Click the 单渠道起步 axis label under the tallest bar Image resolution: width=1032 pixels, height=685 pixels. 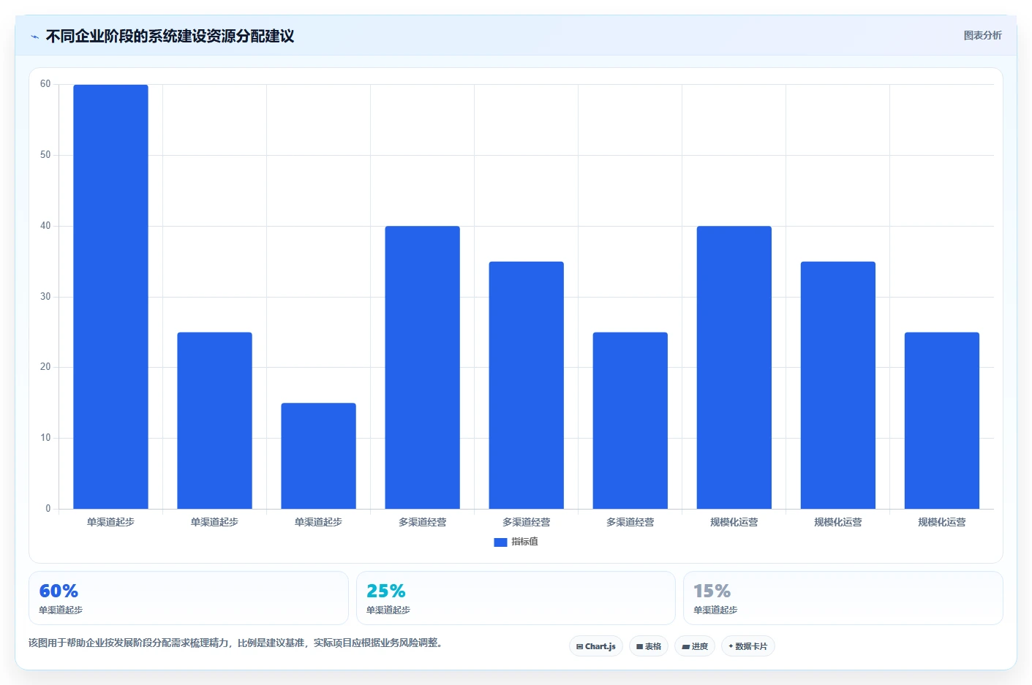pyautogui.click(x=110, y=522)
